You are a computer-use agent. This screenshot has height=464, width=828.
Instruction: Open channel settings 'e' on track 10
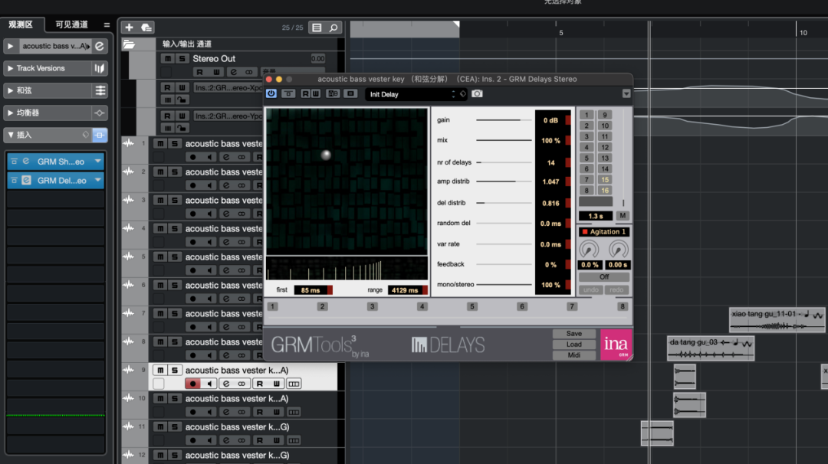coord(226,413)
